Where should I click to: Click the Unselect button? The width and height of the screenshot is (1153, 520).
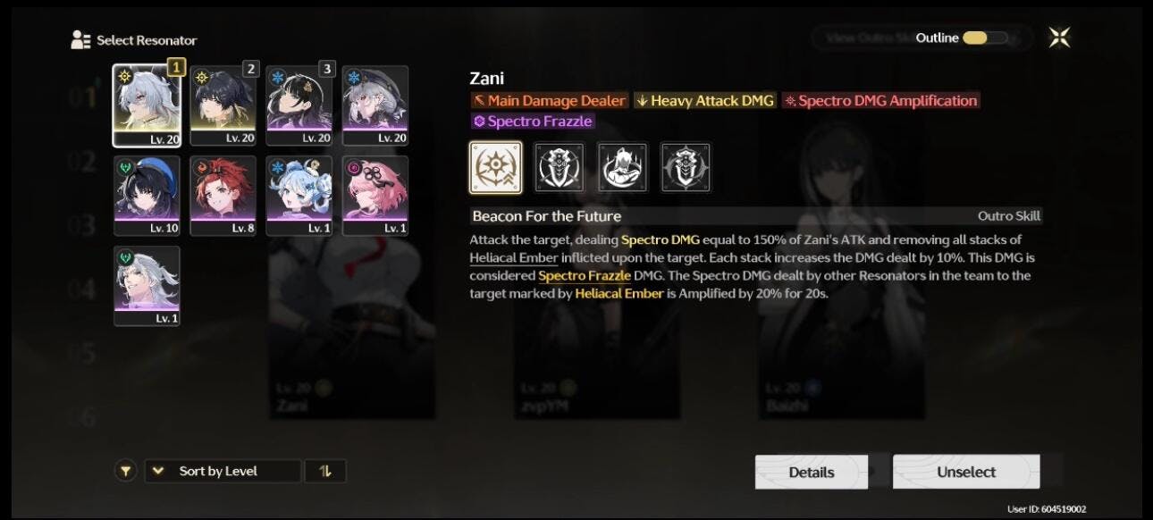[966, 472]
